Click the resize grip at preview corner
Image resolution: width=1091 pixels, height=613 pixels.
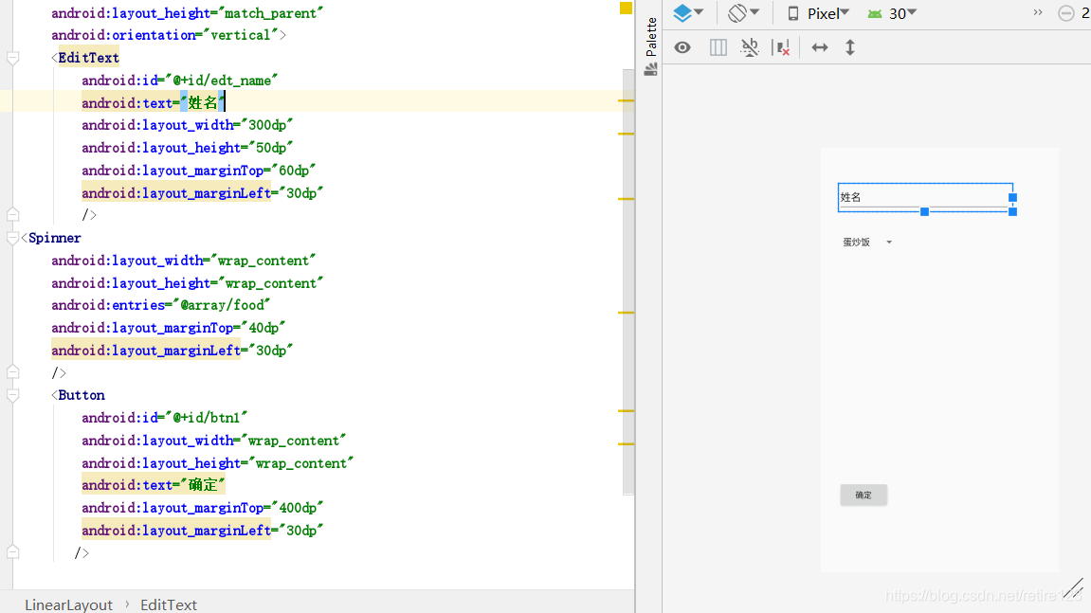[1076, 588]
